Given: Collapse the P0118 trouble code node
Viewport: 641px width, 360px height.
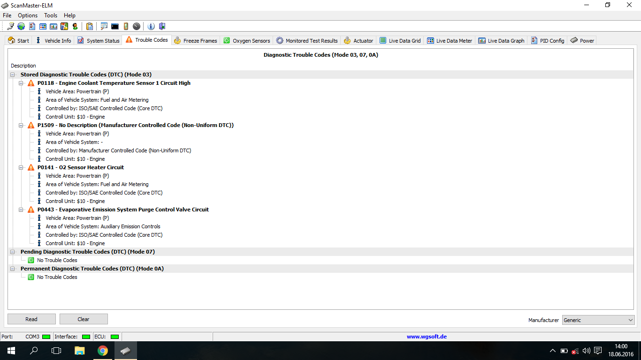Looking at the screenshot, I should coord(21,83).
